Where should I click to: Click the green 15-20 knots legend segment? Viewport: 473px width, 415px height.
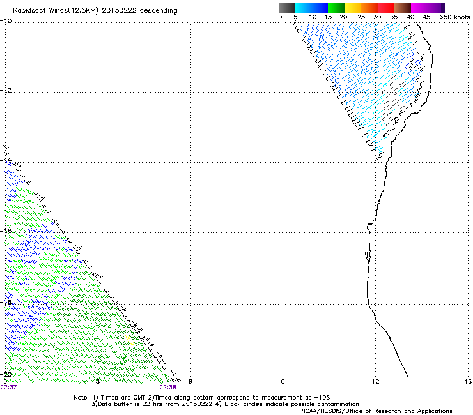coord(336,8)
